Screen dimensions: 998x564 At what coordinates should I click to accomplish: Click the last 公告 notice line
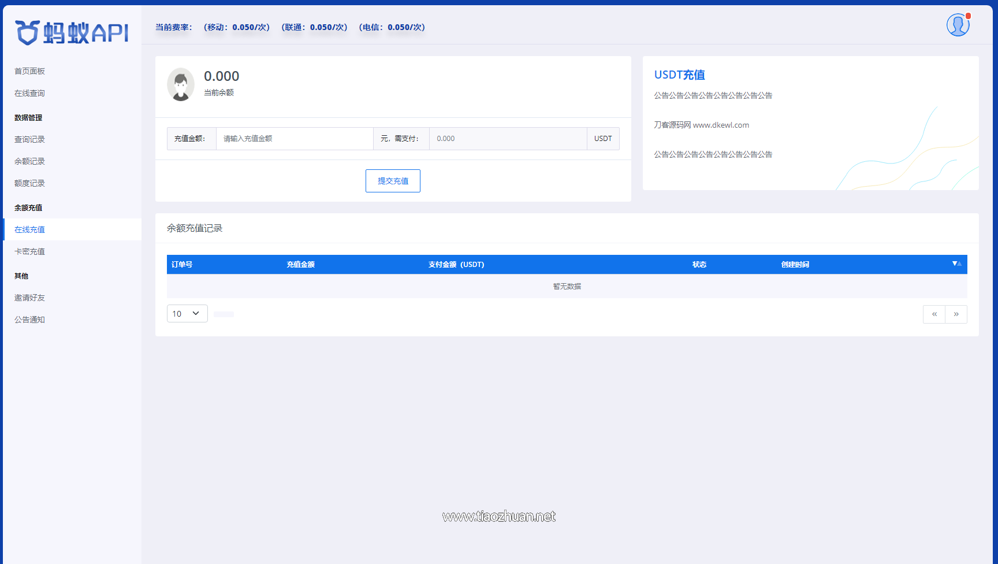tap(713, 154)
